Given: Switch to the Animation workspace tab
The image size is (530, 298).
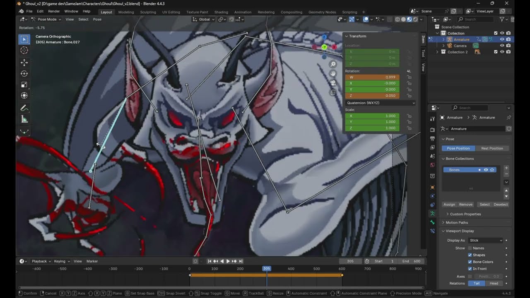Looking at the screenshot, I should [x=243, y=12].
